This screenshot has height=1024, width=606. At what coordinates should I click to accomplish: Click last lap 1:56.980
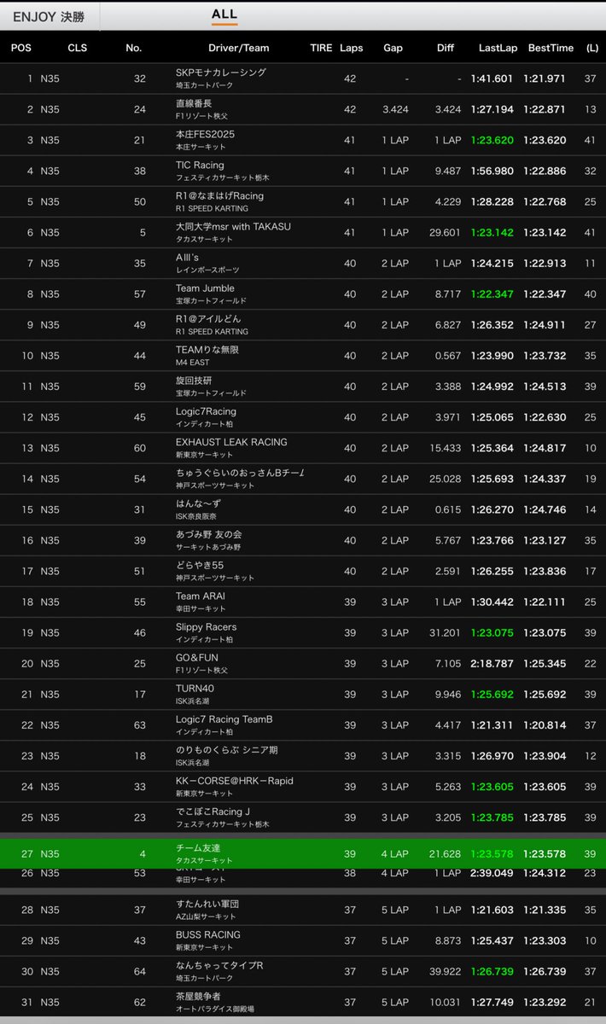[x=492, y=171]
